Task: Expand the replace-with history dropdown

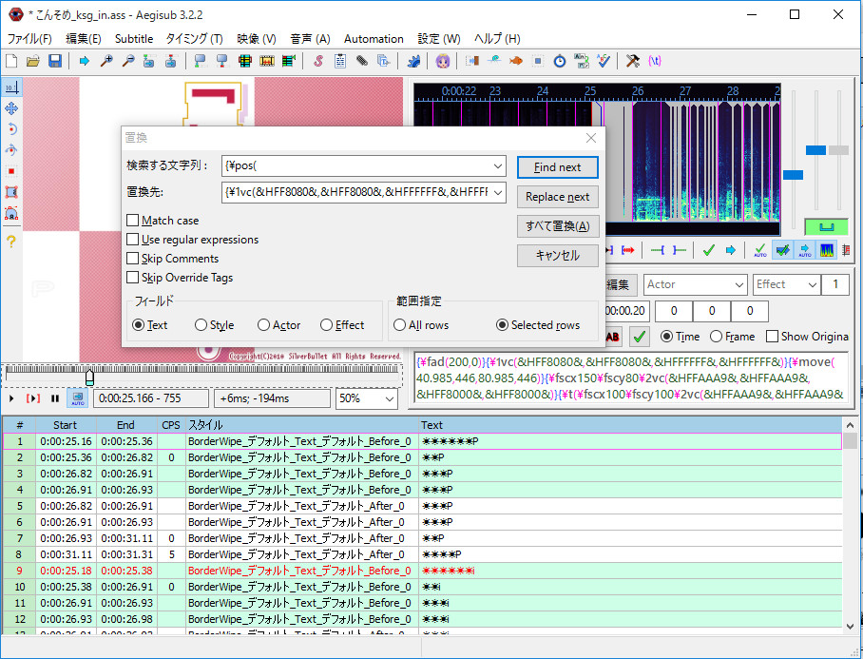Action: [497, 192]
